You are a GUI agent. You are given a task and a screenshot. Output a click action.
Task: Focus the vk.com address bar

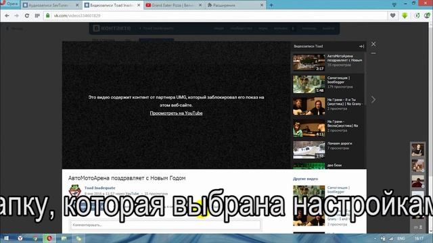coord(215,16)
